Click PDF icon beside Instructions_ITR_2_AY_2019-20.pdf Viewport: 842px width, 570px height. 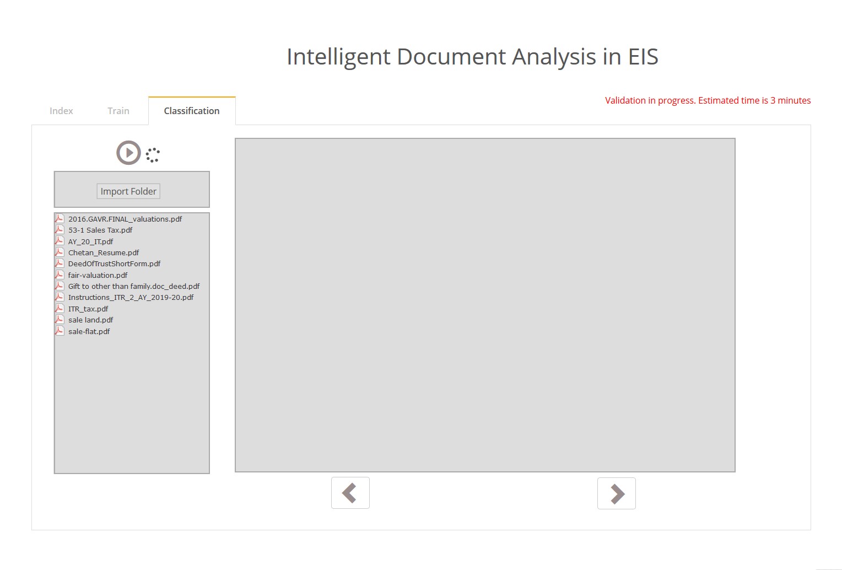[60, 297]
